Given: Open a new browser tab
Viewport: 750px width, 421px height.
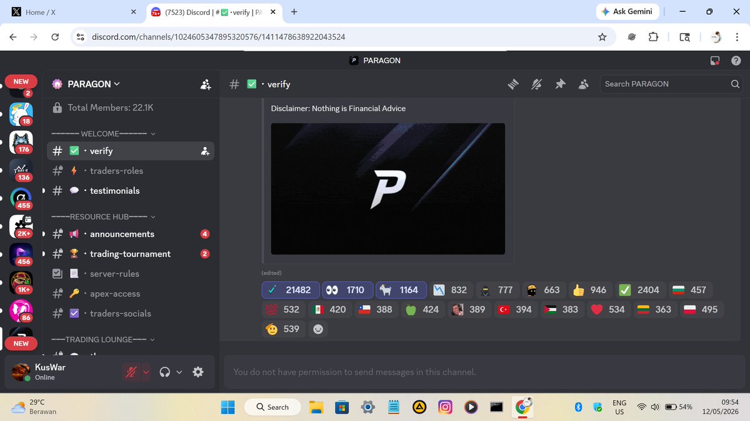Looking at the screenshot, I should coord(294,12).
